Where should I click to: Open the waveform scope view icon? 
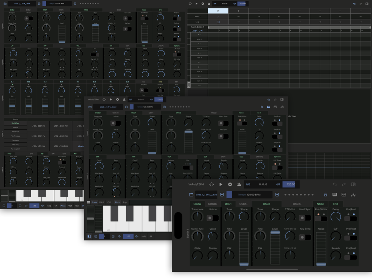pyautogui.click(x=344, y=195)
